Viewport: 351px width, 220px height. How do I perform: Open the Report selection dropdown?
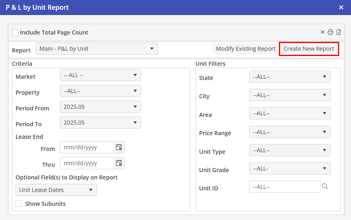point(97,49)
